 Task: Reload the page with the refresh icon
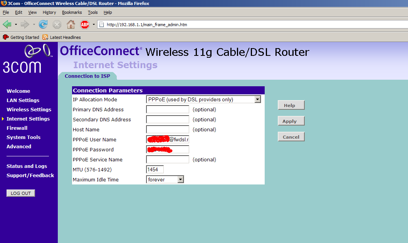43,25
